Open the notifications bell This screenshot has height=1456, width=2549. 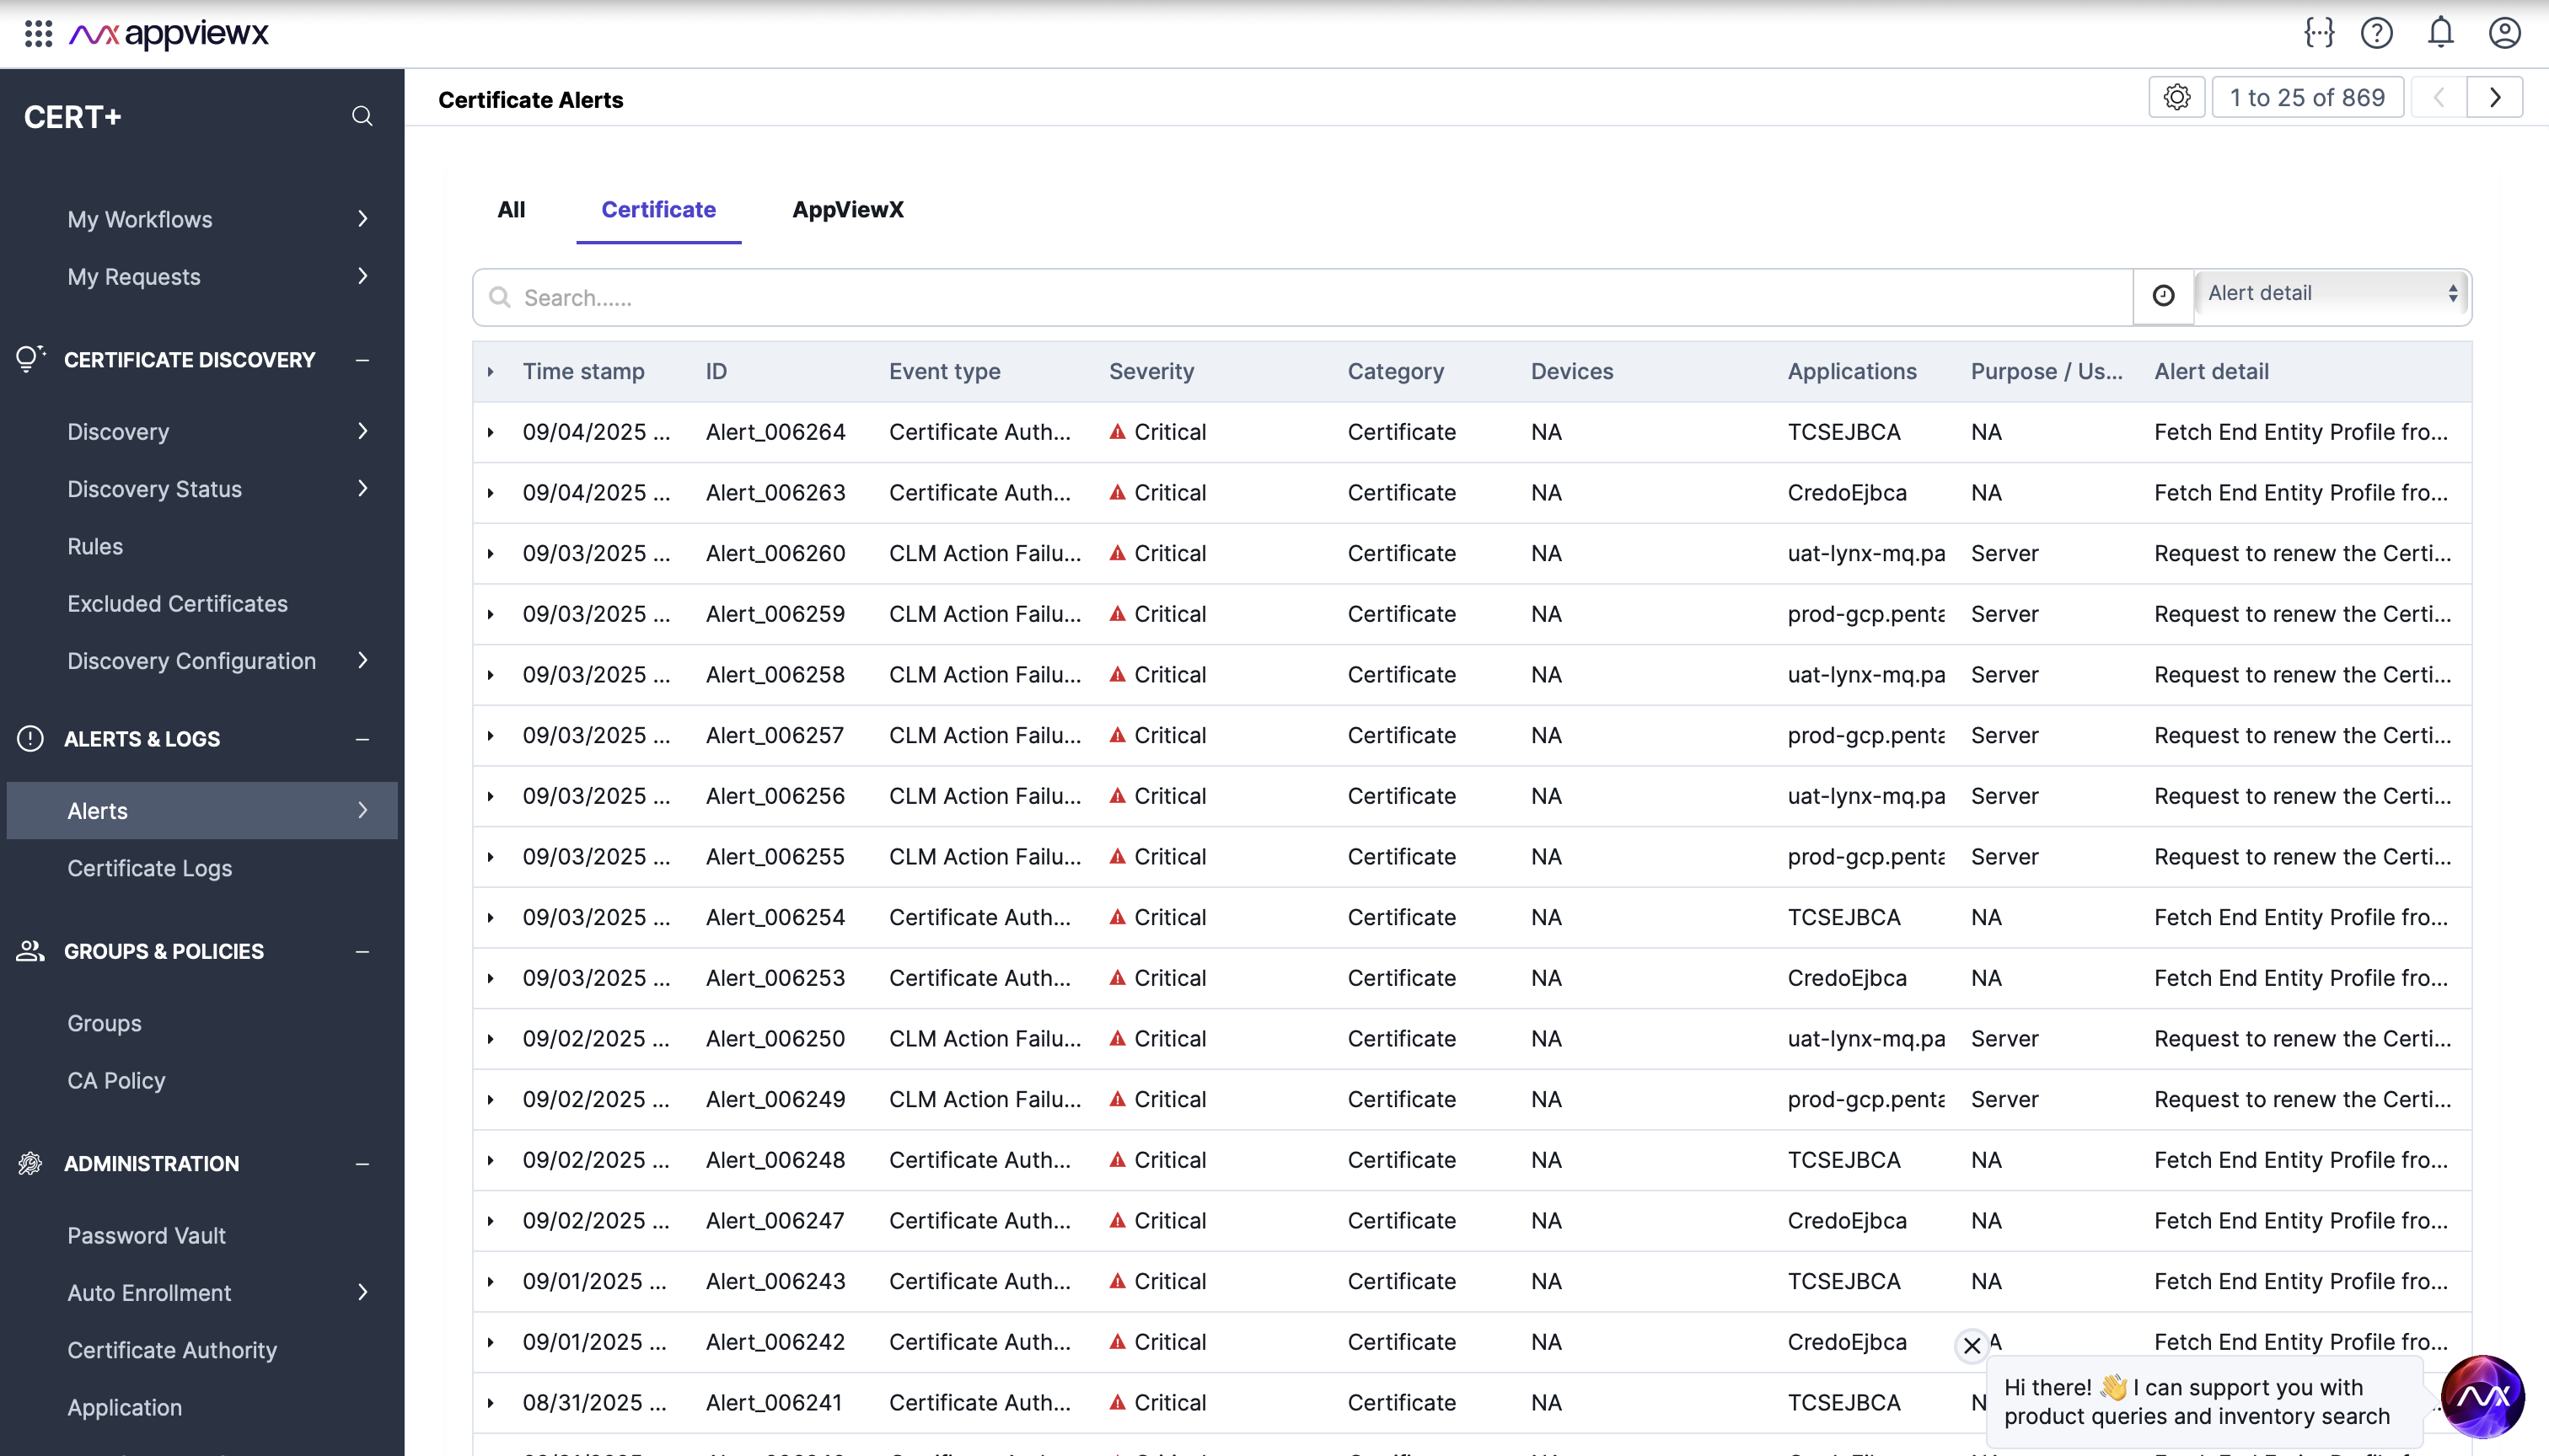click(x=2441, y=33)
